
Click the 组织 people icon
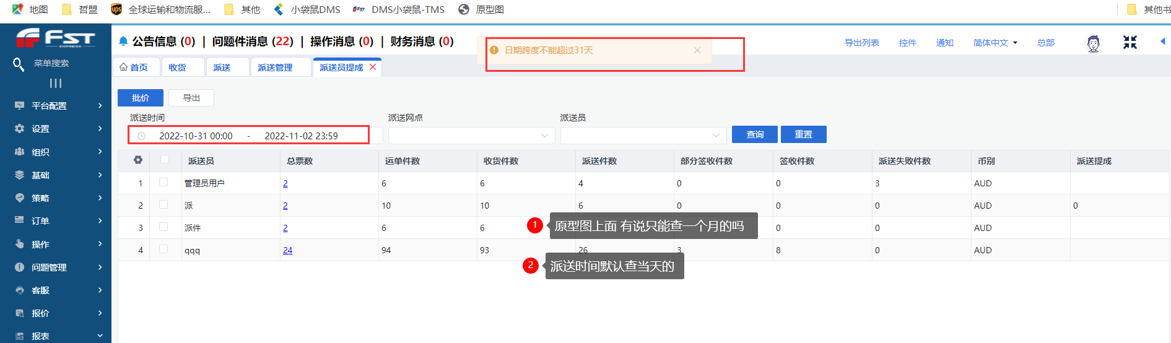(x=19, y=152)
